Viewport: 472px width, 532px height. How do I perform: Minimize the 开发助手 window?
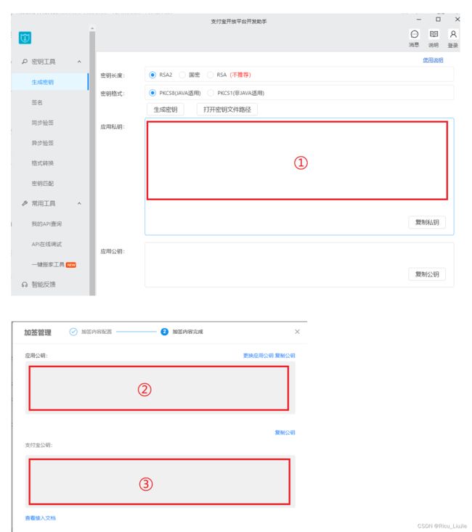[x=419, y=20]
